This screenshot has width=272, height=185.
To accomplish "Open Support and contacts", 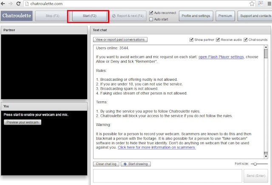I will click(x=255, y=16).
